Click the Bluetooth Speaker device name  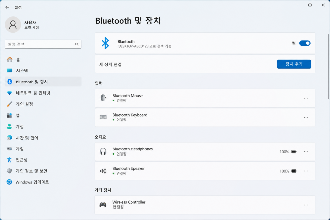(129, 168)
